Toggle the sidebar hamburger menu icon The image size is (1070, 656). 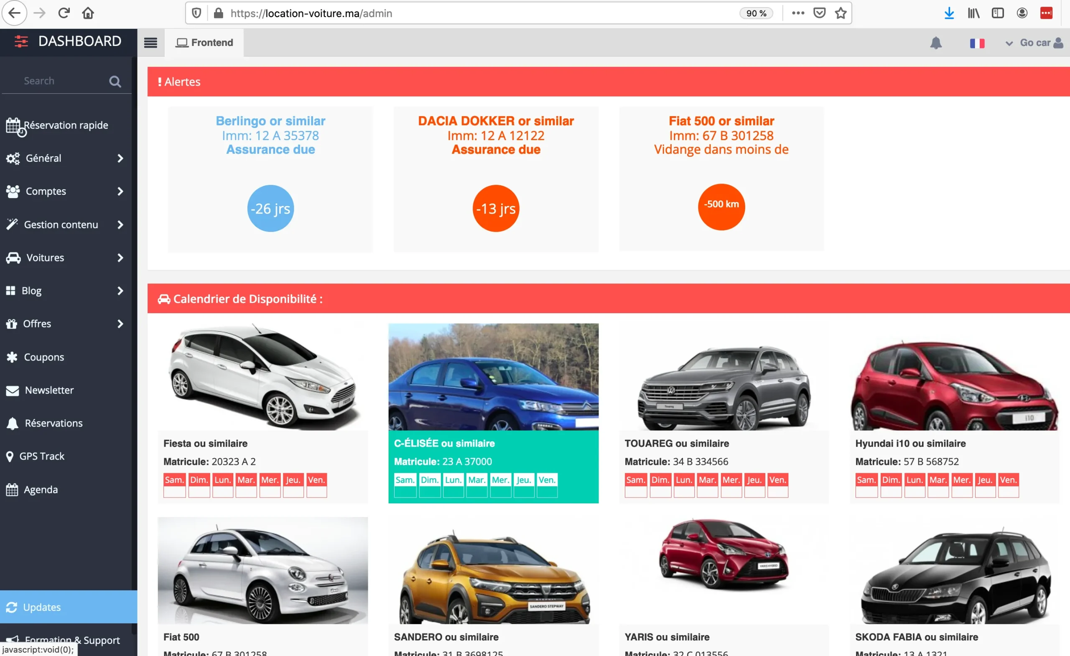tap(151, 43)
